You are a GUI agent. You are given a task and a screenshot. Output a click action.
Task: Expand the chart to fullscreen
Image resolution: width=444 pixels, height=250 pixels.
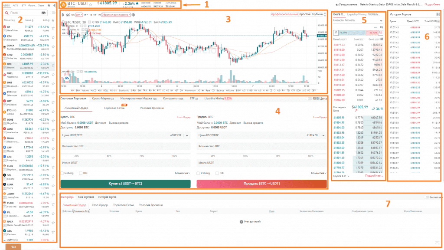(325, 14)
